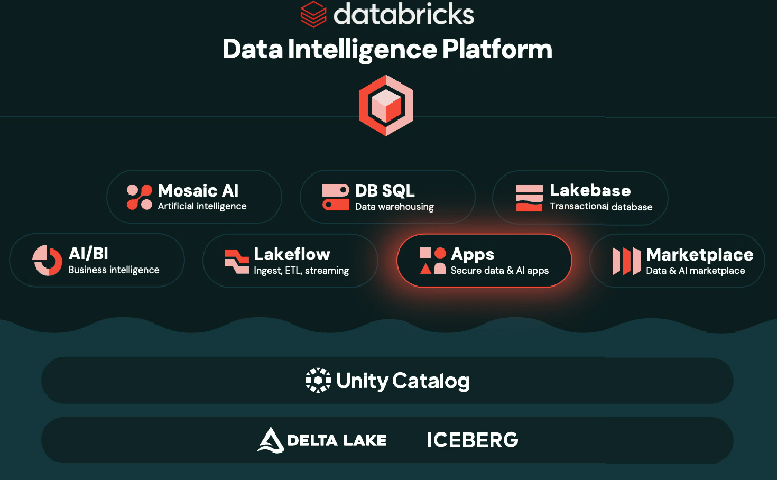Click the Marketplace striped bars icon
Screen dimensions: 777x480
pyautogui.click(x=626, y=261)
